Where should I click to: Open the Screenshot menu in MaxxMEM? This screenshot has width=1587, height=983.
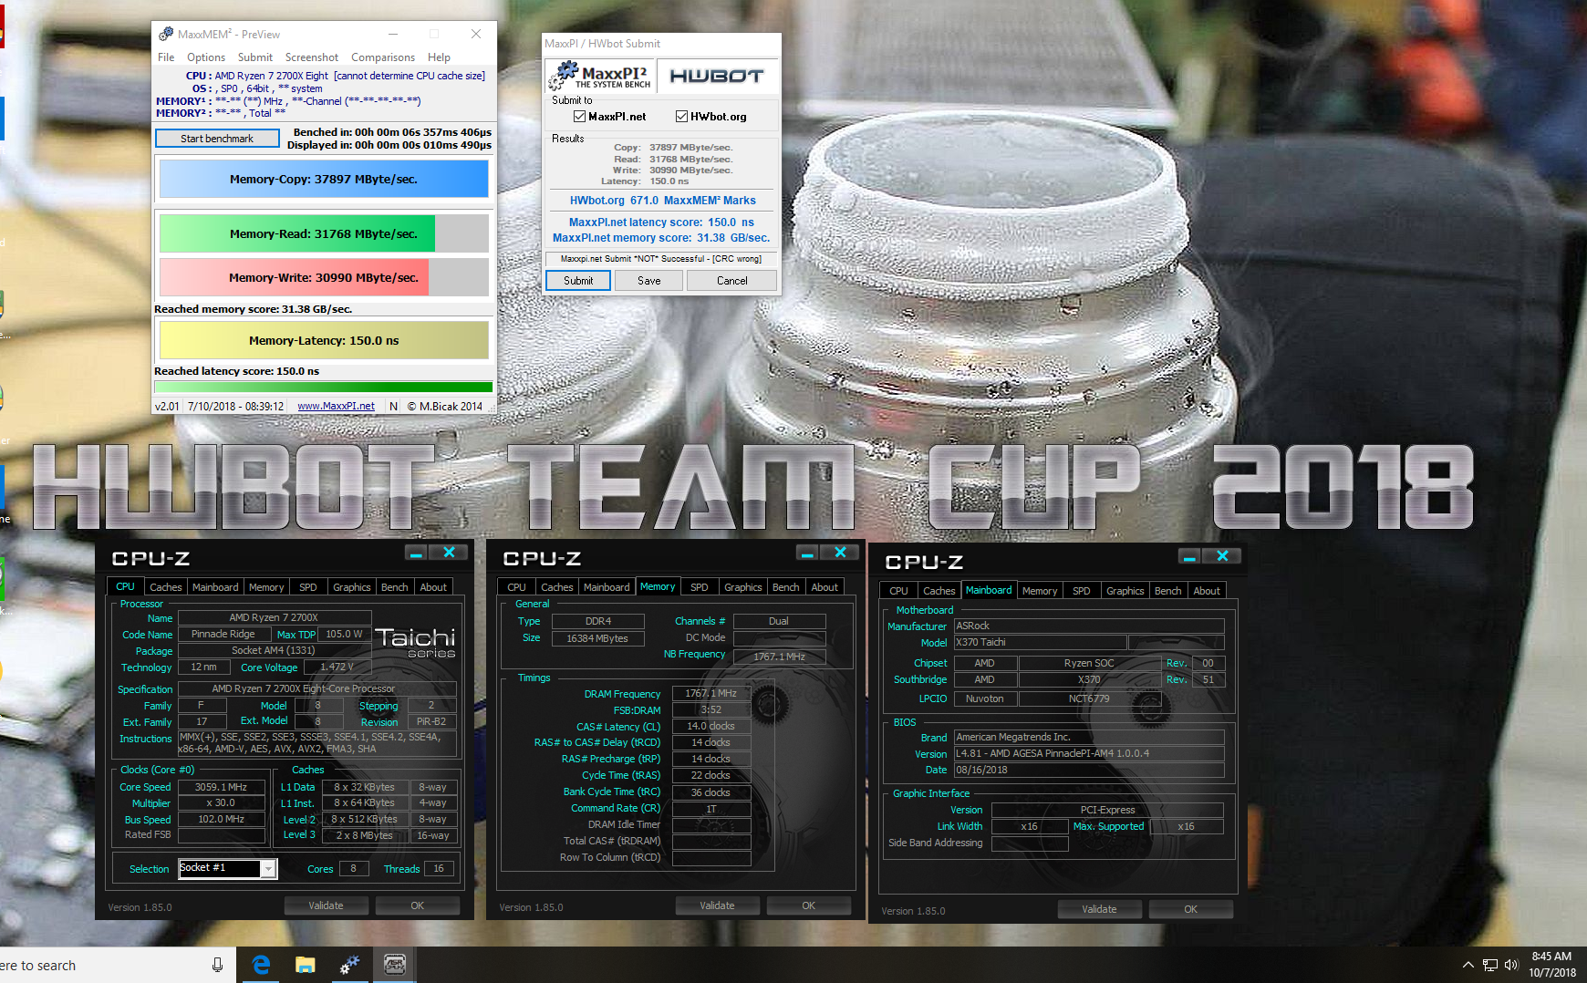click(312, 57)
